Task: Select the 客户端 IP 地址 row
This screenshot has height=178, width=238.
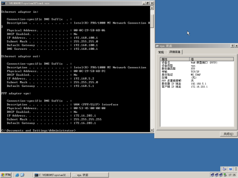Action: pos(197,87)
